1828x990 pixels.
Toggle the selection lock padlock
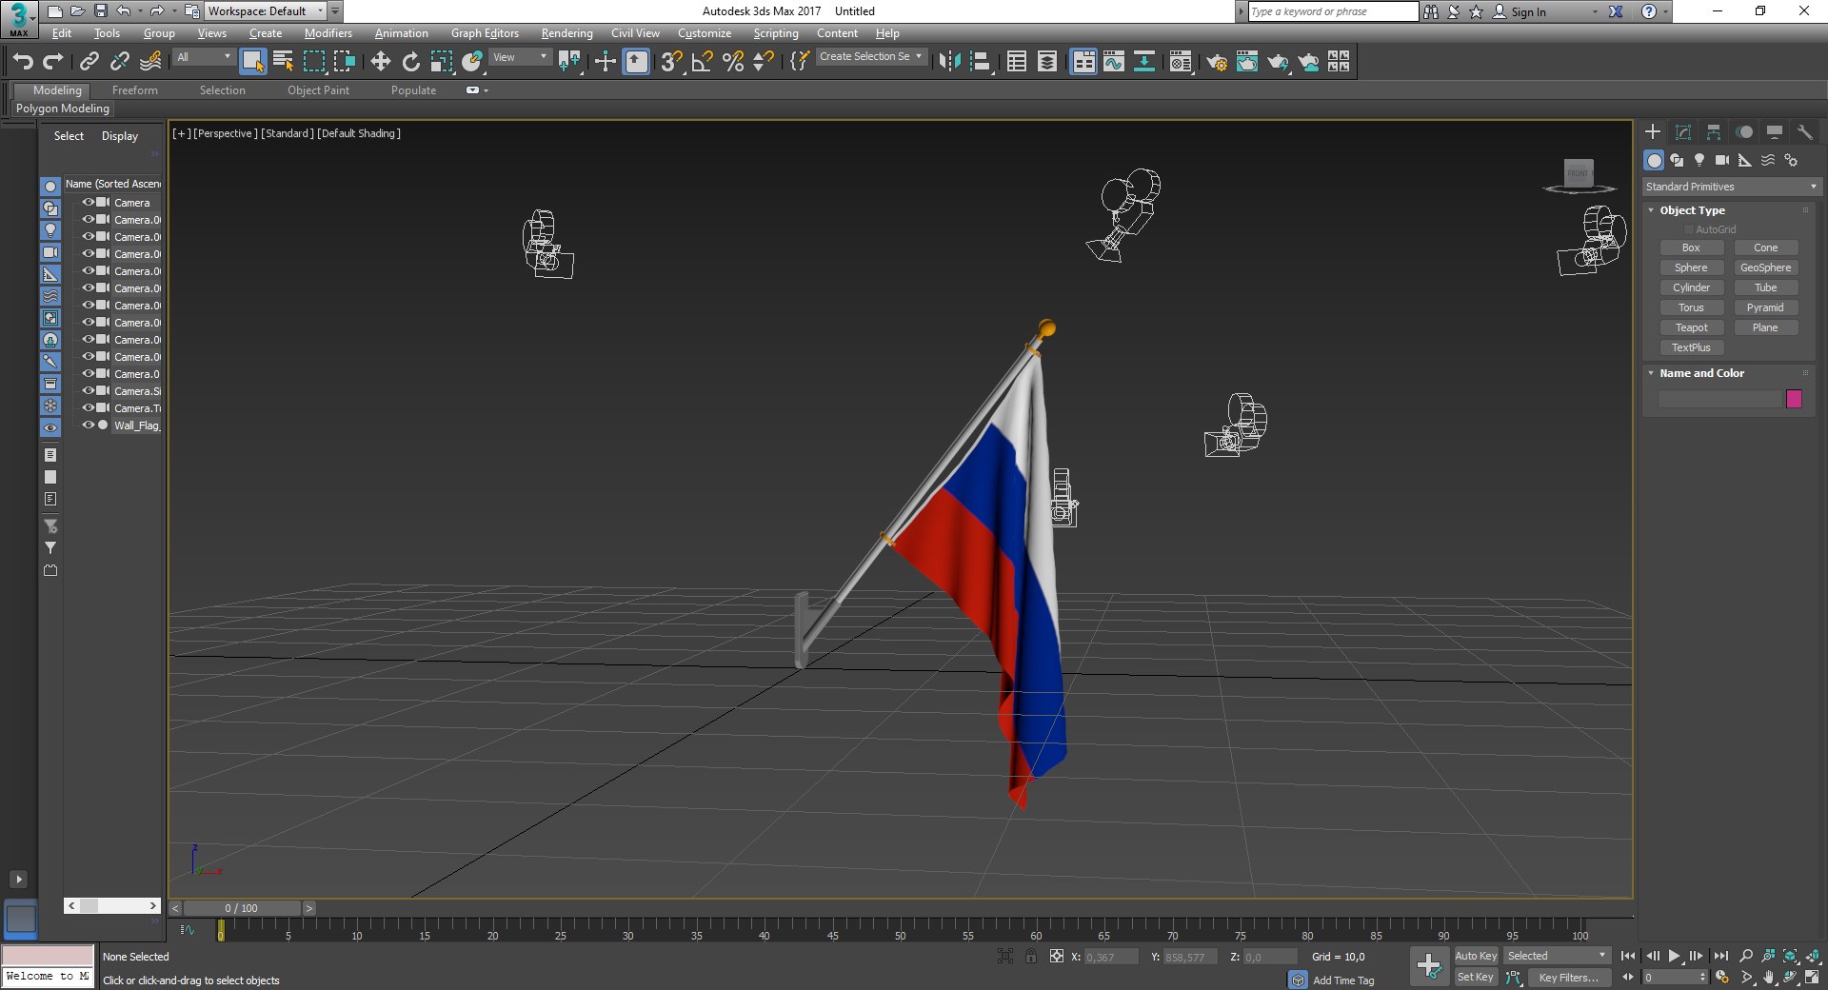pyautogui.click(x=1031, y=956)
